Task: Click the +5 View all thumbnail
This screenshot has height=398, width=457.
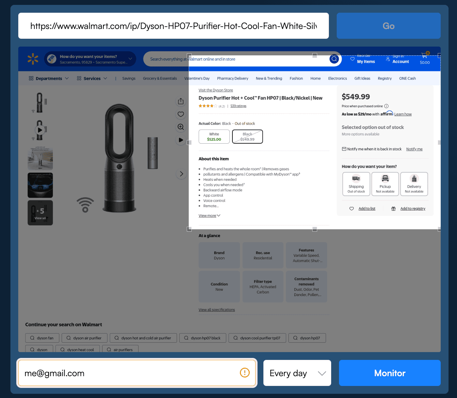Action: 40,213
